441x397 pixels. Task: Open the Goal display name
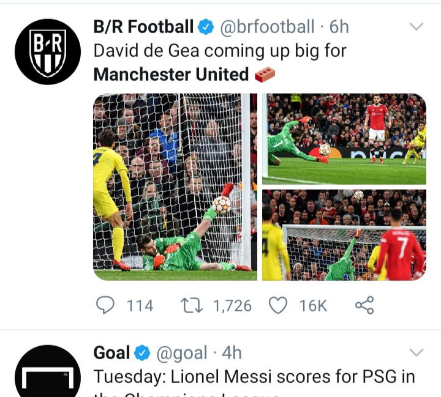click(111, 352)
